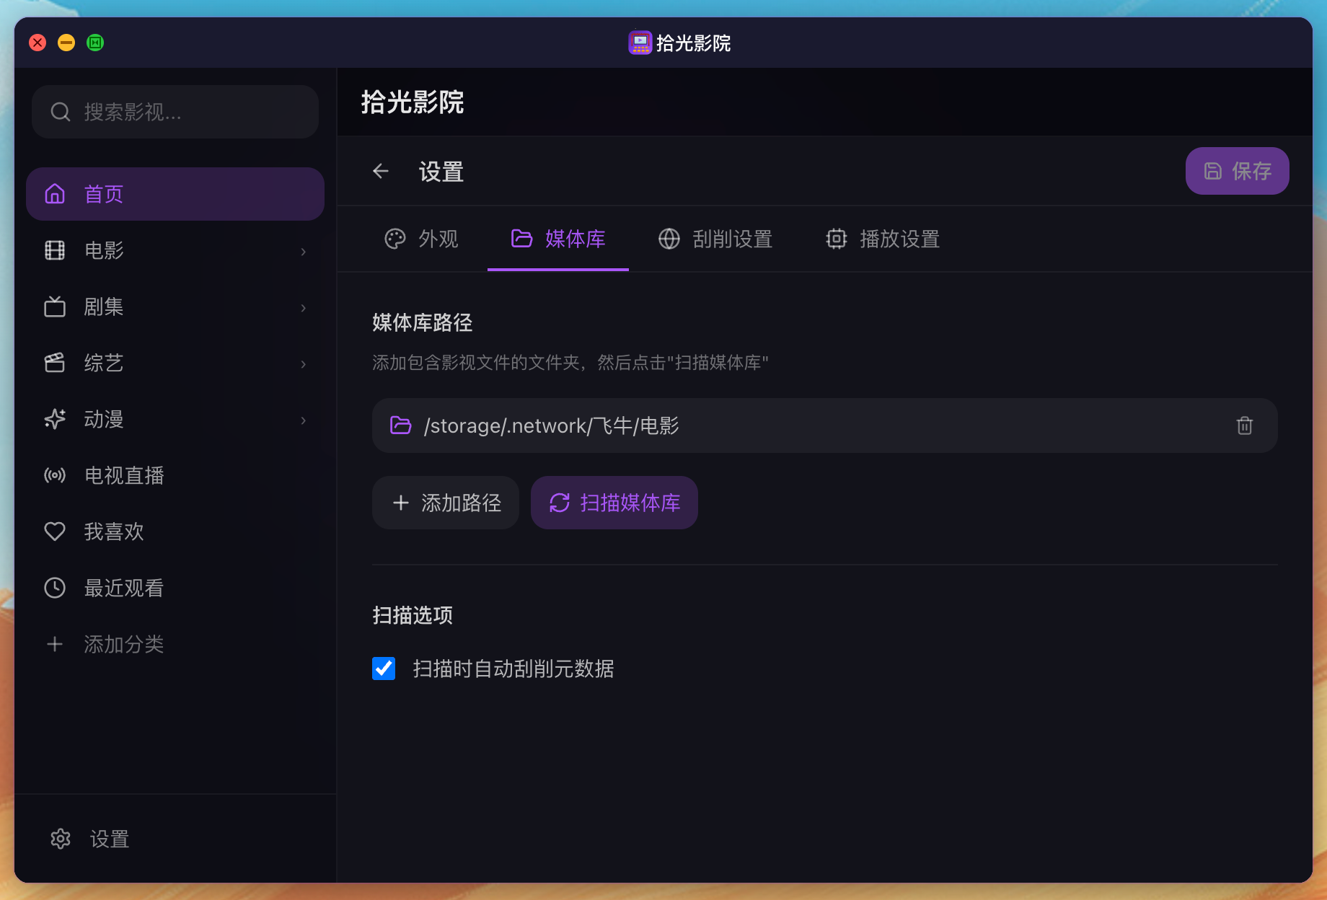Click the 添加路径 button

[446, 503]
